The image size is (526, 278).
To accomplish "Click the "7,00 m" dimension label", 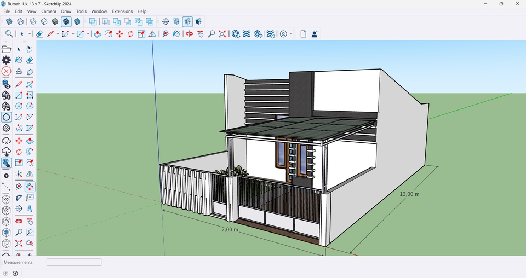I will (x=230, y=229).
